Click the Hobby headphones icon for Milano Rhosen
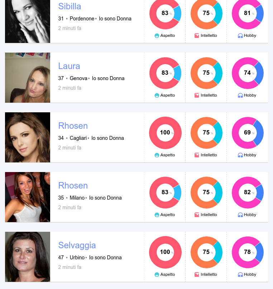Image resolution: width=273 pixels, height=289 pixels. (240, 215)
